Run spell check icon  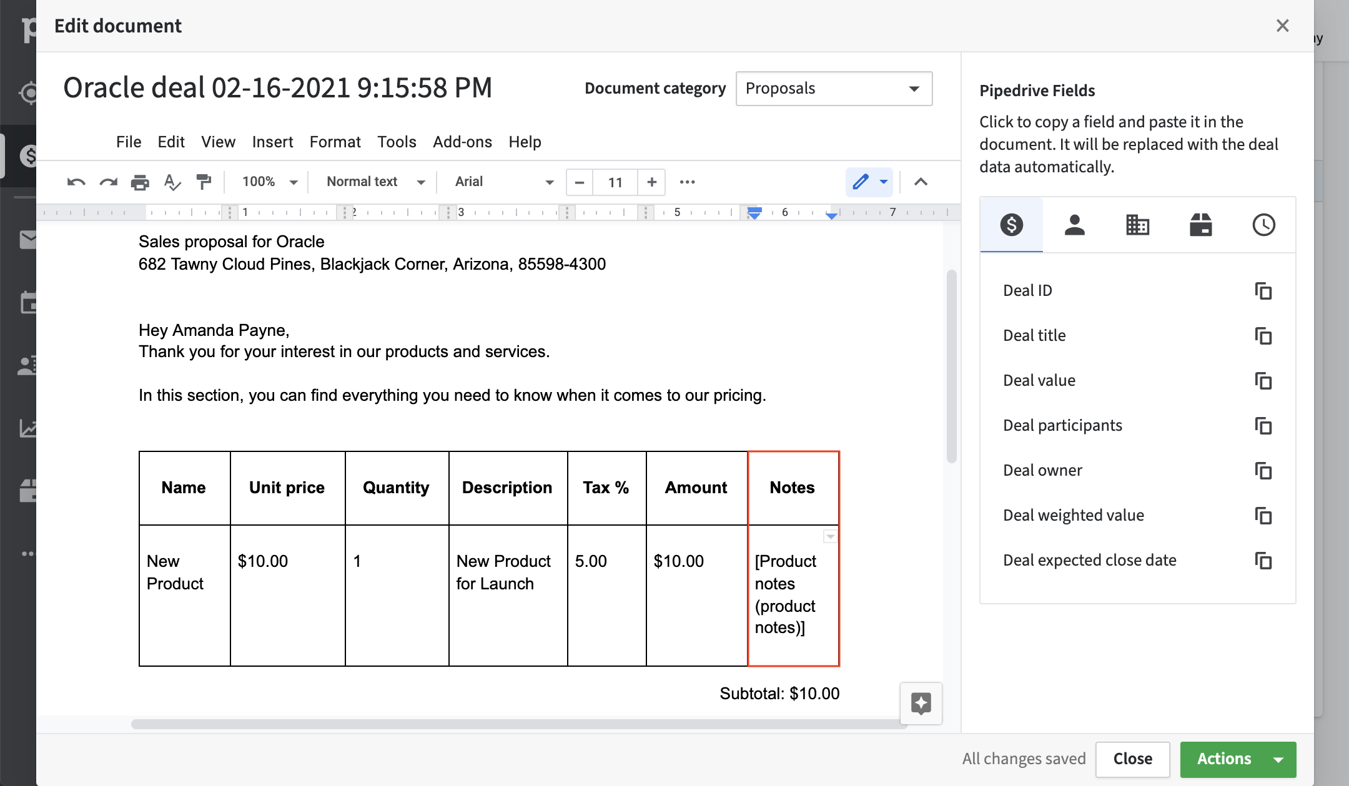click(x=172, y=182)
